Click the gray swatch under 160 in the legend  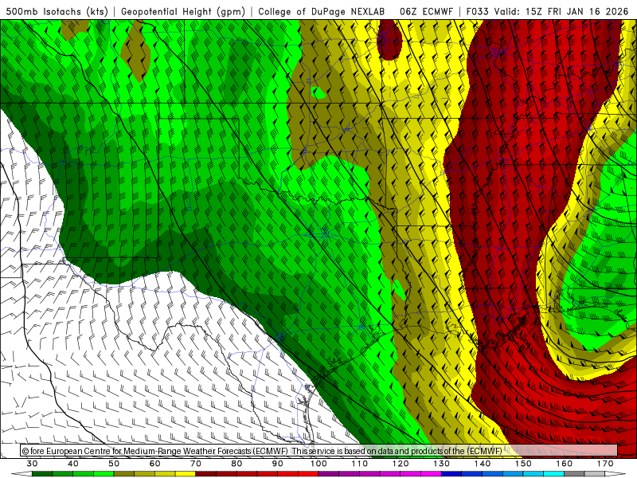pos(574,474)
